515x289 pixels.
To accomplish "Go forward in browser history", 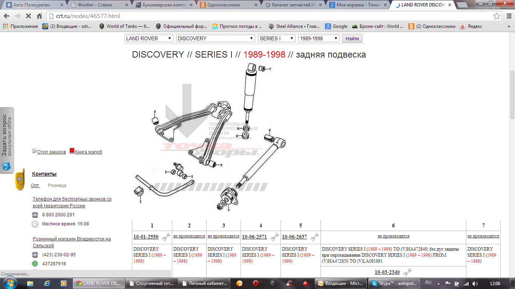I will (x=17, y=16).
